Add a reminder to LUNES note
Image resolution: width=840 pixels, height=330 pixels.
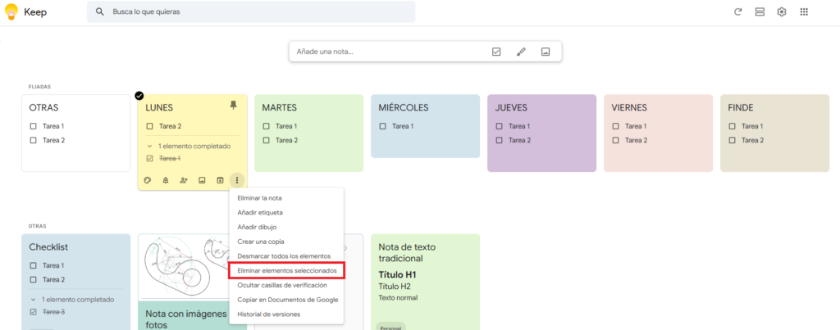tap(166, 180)
